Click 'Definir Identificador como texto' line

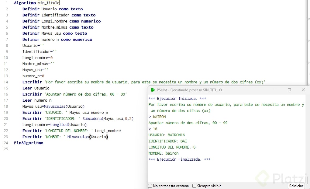tap(59, 15)
